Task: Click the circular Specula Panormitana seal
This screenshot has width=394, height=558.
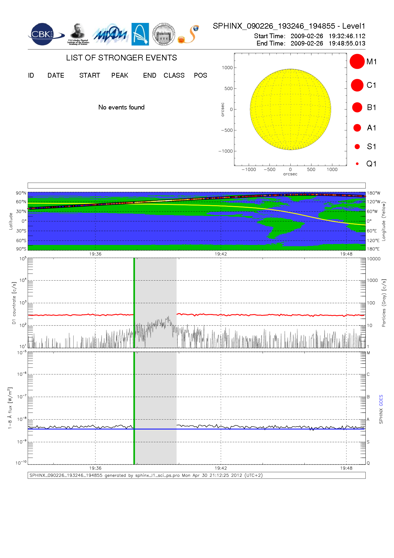Action: pos(164,34)
